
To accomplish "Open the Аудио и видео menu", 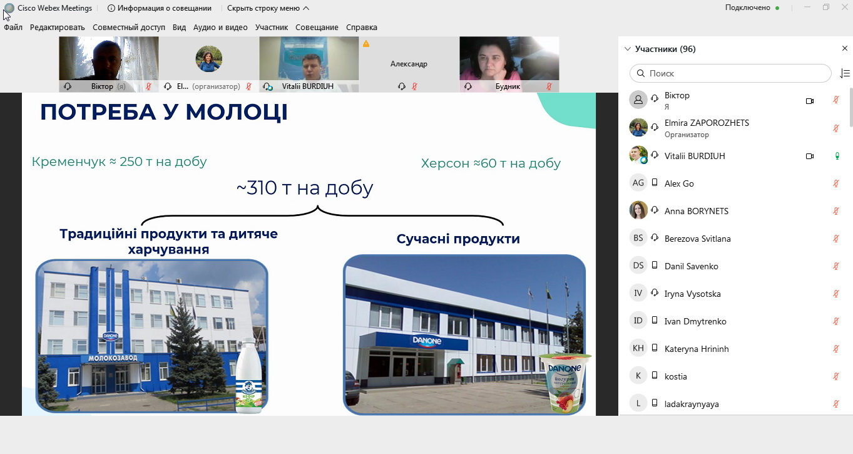I will [220, 28].
